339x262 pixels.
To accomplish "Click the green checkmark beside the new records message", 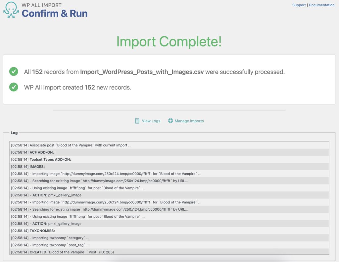I will 13,87.
